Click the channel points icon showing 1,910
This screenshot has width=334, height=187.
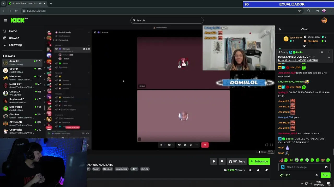(281, 175)
